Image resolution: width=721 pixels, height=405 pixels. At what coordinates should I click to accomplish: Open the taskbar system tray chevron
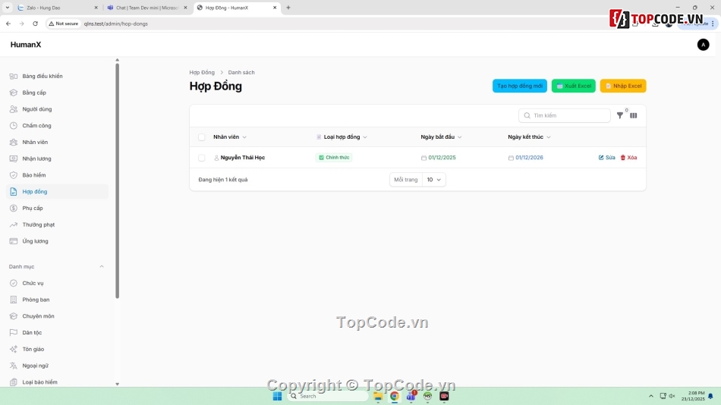651,396
